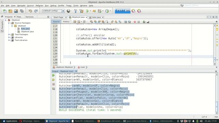Toggle Highlight Search icon
The height and width of the screenshot is (123, 219).
(x=103, y=22)
